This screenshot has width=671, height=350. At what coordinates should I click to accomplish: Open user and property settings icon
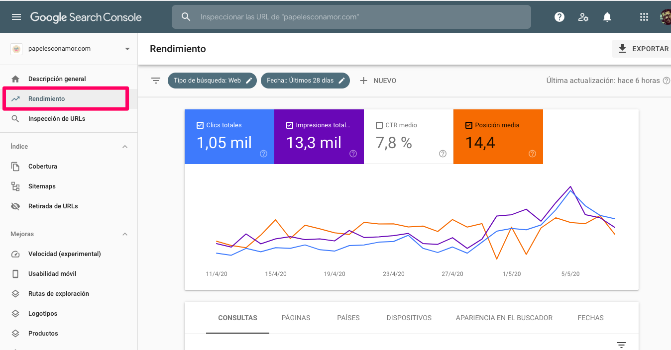click(583, 17)
